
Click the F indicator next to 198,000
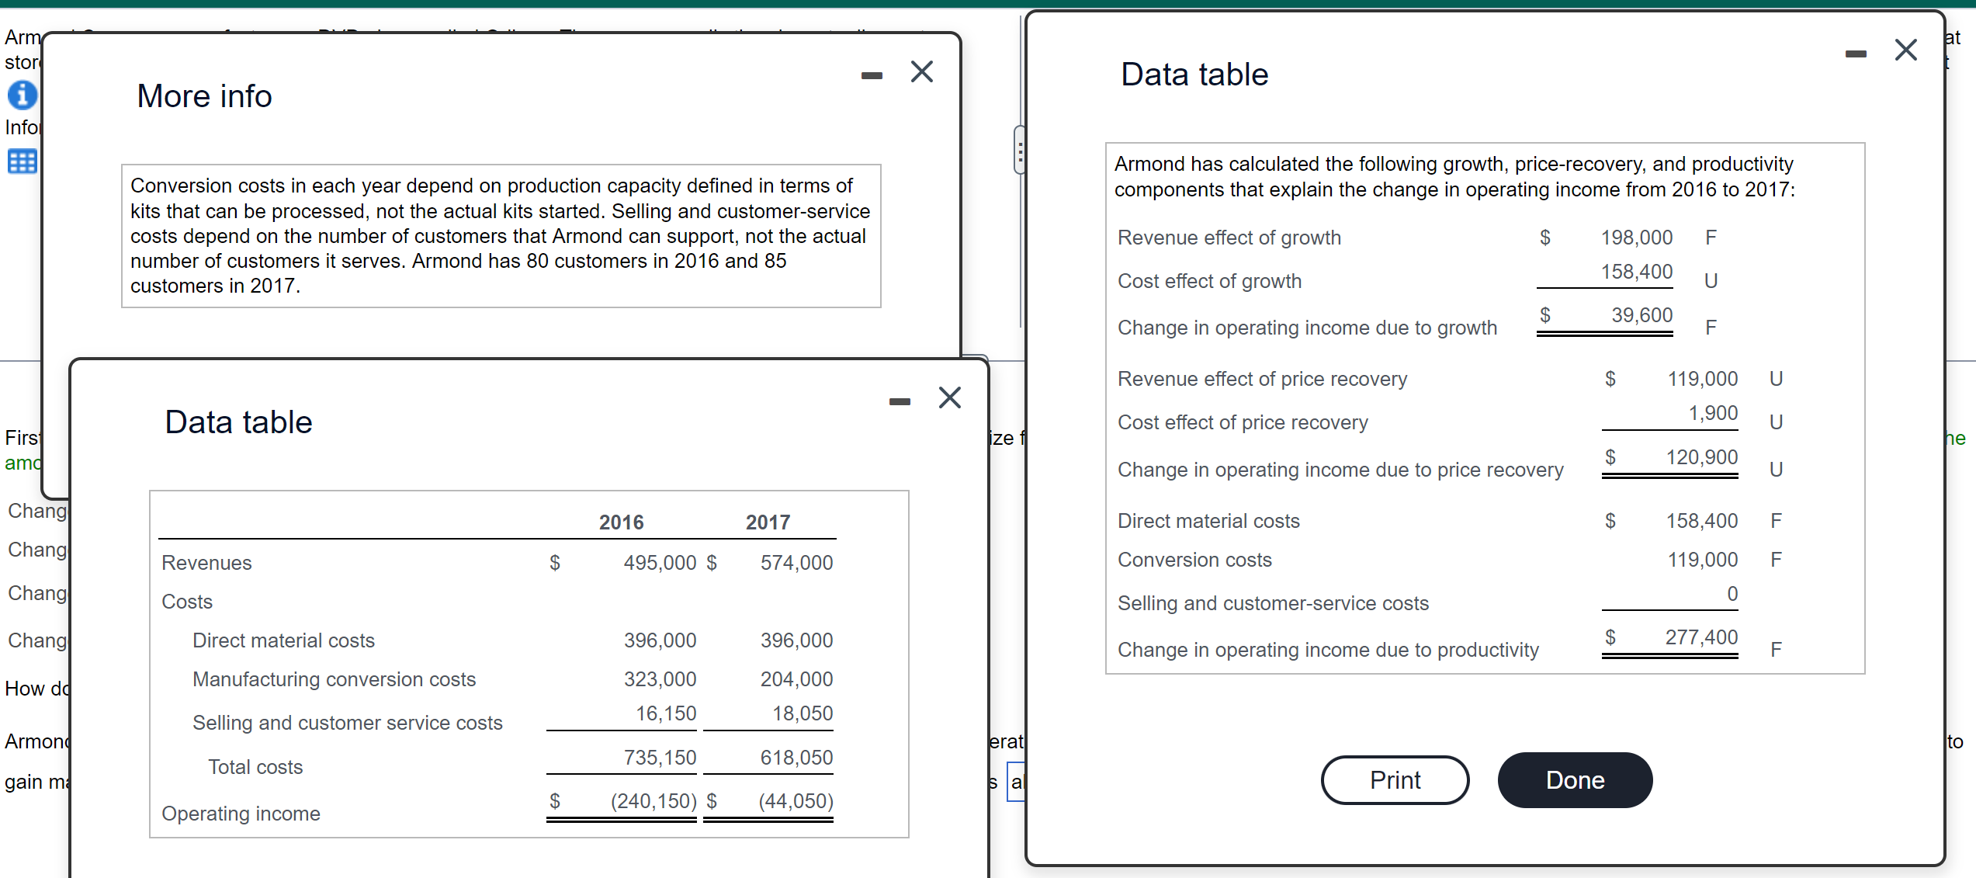(1711, 238)
